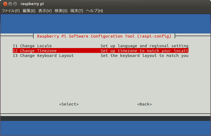This screenshot has width=211, height=136.
Task: Open the ヘルプ(H) menu
Action: (94, 11)
